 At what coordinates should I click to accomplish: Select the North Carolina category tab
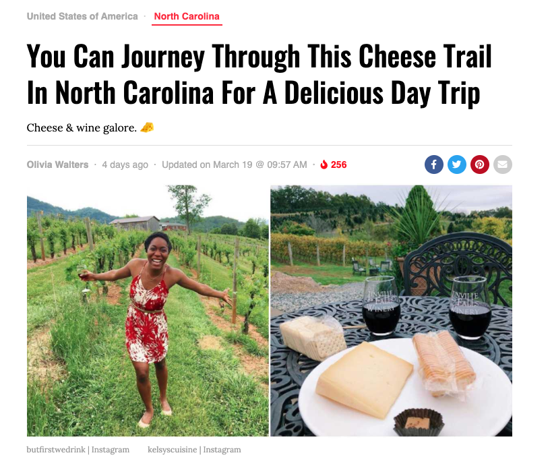point(187,16)
